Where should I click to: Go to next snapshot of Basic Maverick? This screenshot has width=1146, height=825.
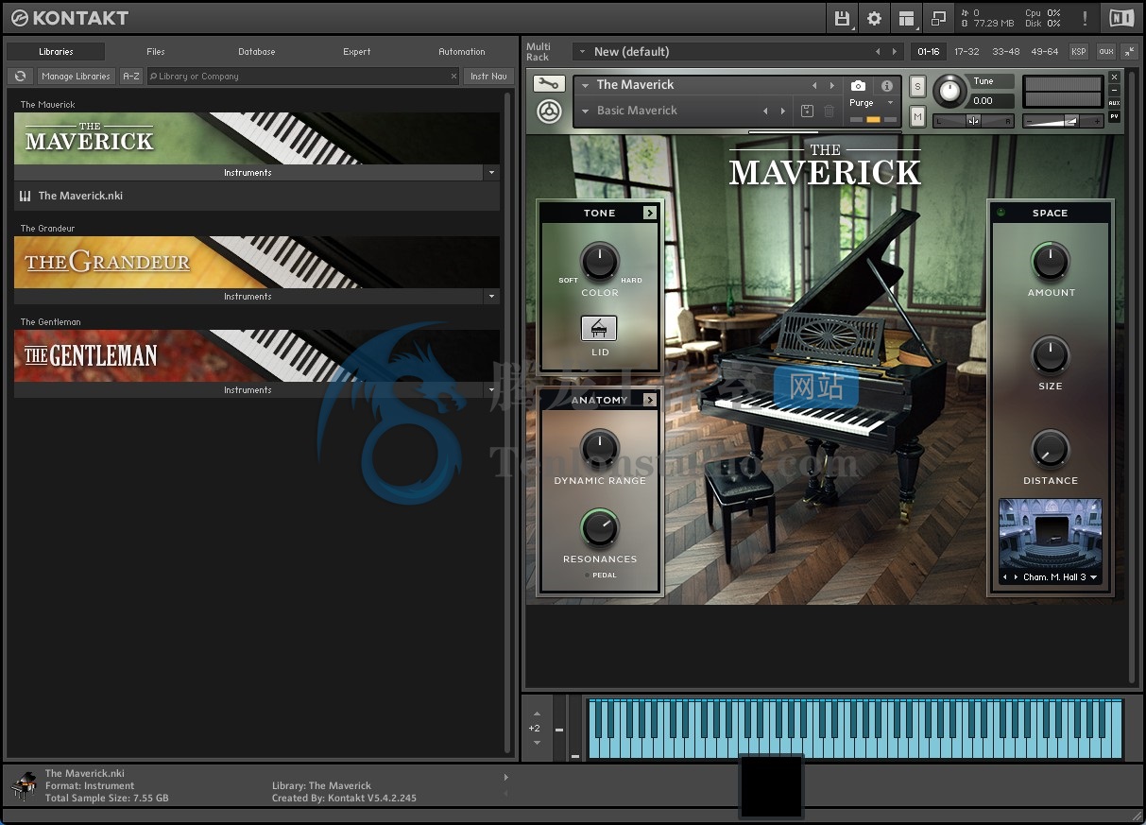tap(783, 111)
